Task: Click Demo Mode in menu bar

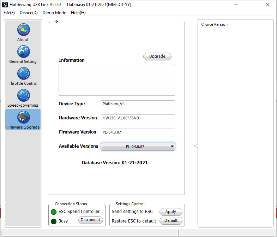Action: [x=54, y=13]
